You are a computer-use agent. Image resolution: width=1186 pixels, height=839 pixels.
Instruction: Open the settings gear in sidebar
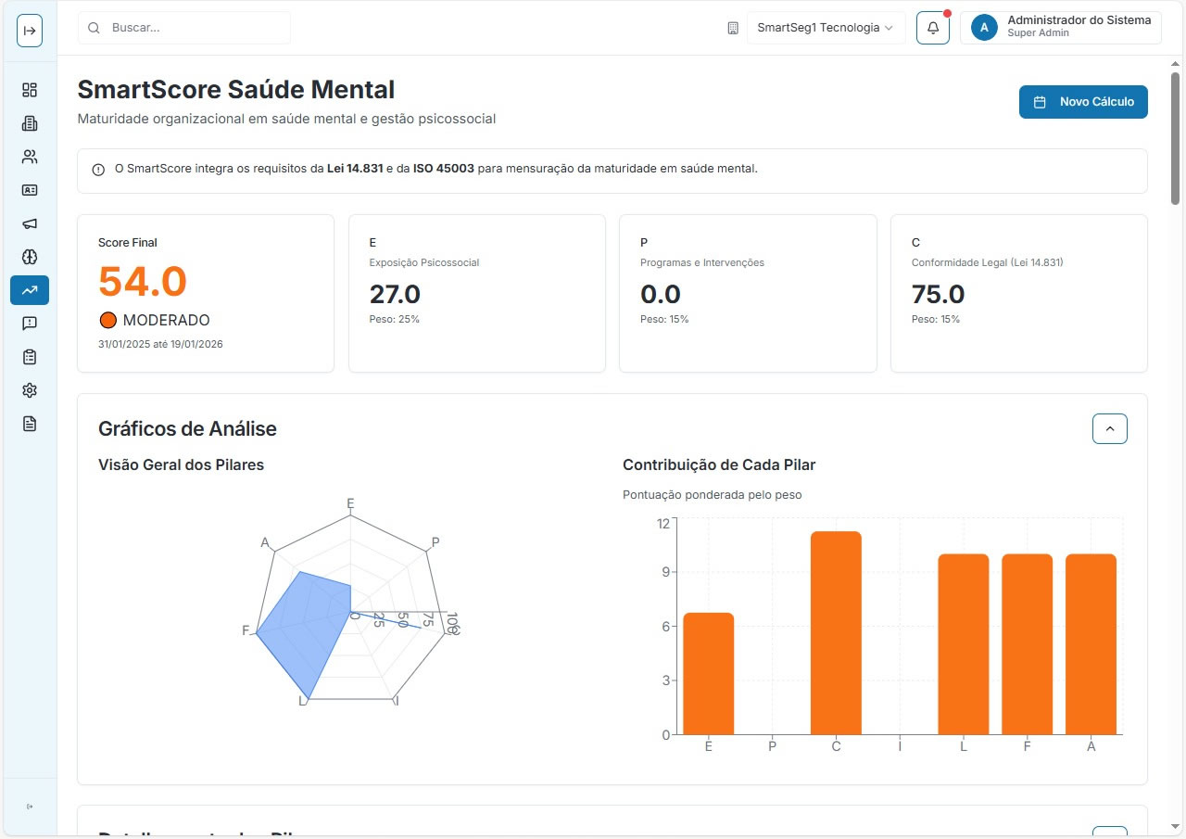(29, 390)
